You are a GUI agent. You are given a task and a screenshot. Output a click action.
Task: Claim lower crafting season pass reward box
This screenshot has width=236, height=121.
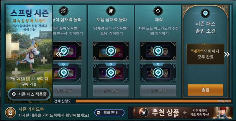[x=158, y=72]
